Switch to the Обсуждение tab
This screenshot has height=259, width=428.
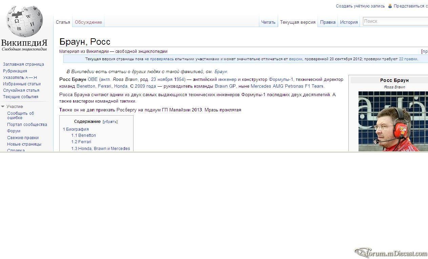(88, 22)
